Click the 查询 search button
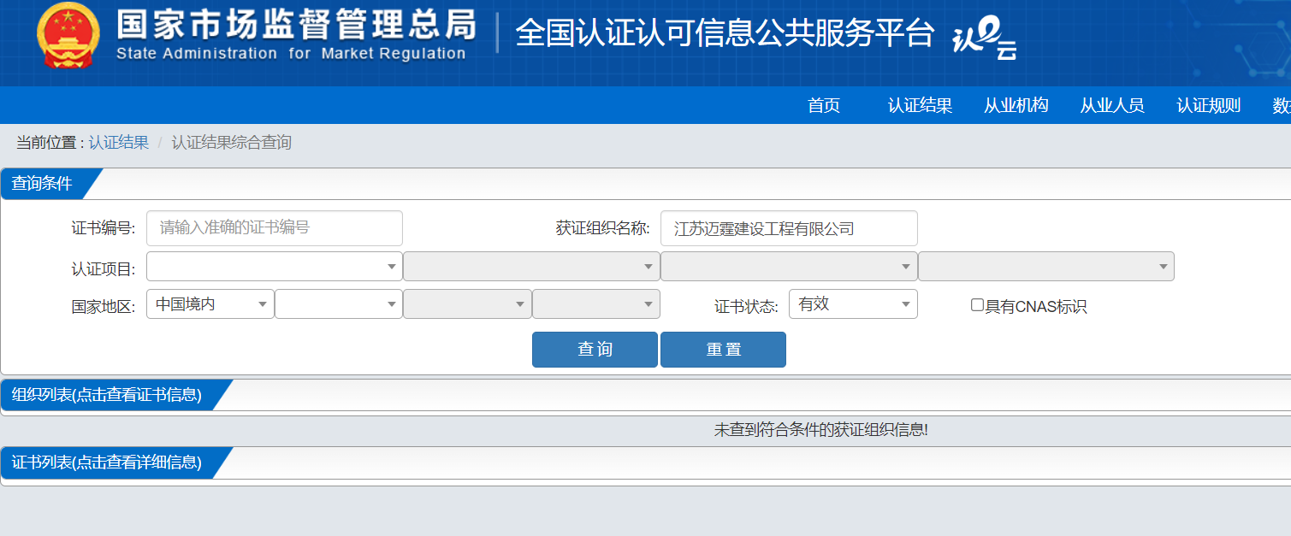The image size is (1291, 536). 595,350
